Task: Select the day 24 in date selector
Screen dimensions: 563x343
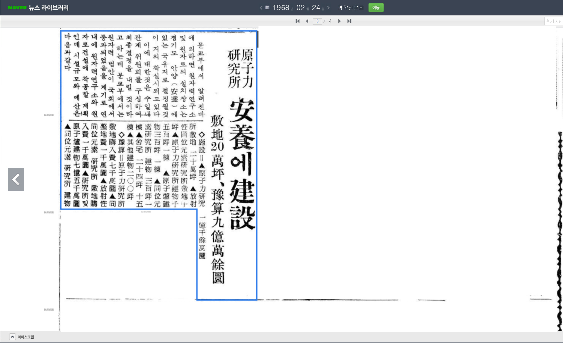Action: tap(316, 8)
